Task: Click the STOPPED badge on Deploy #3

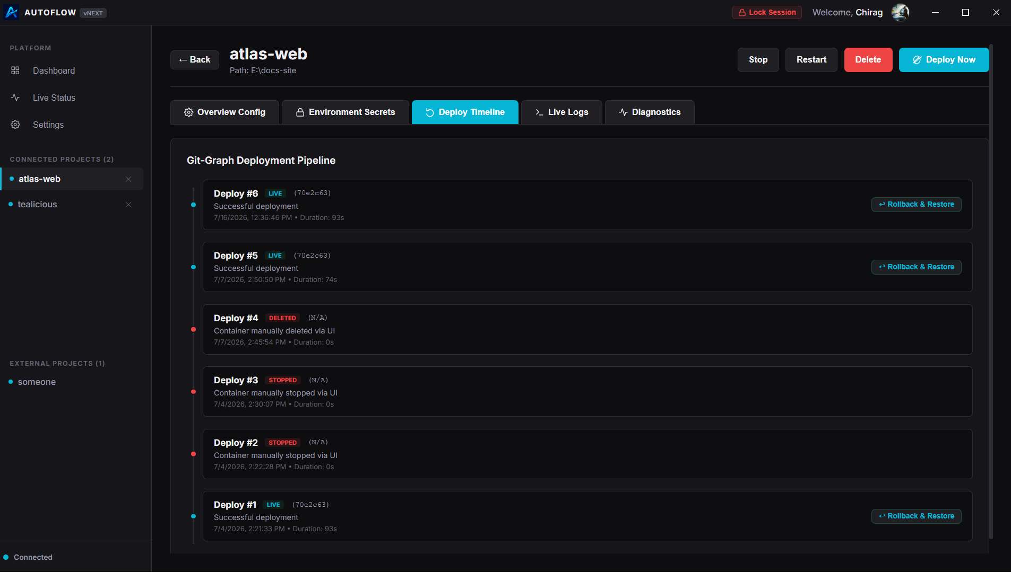Action: tap(282, 380)
